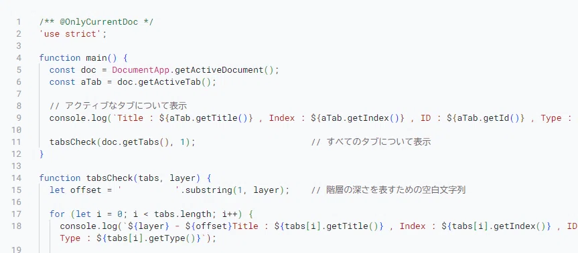
Task: Click line number 4 in the gutter
Action: (19, 57)
